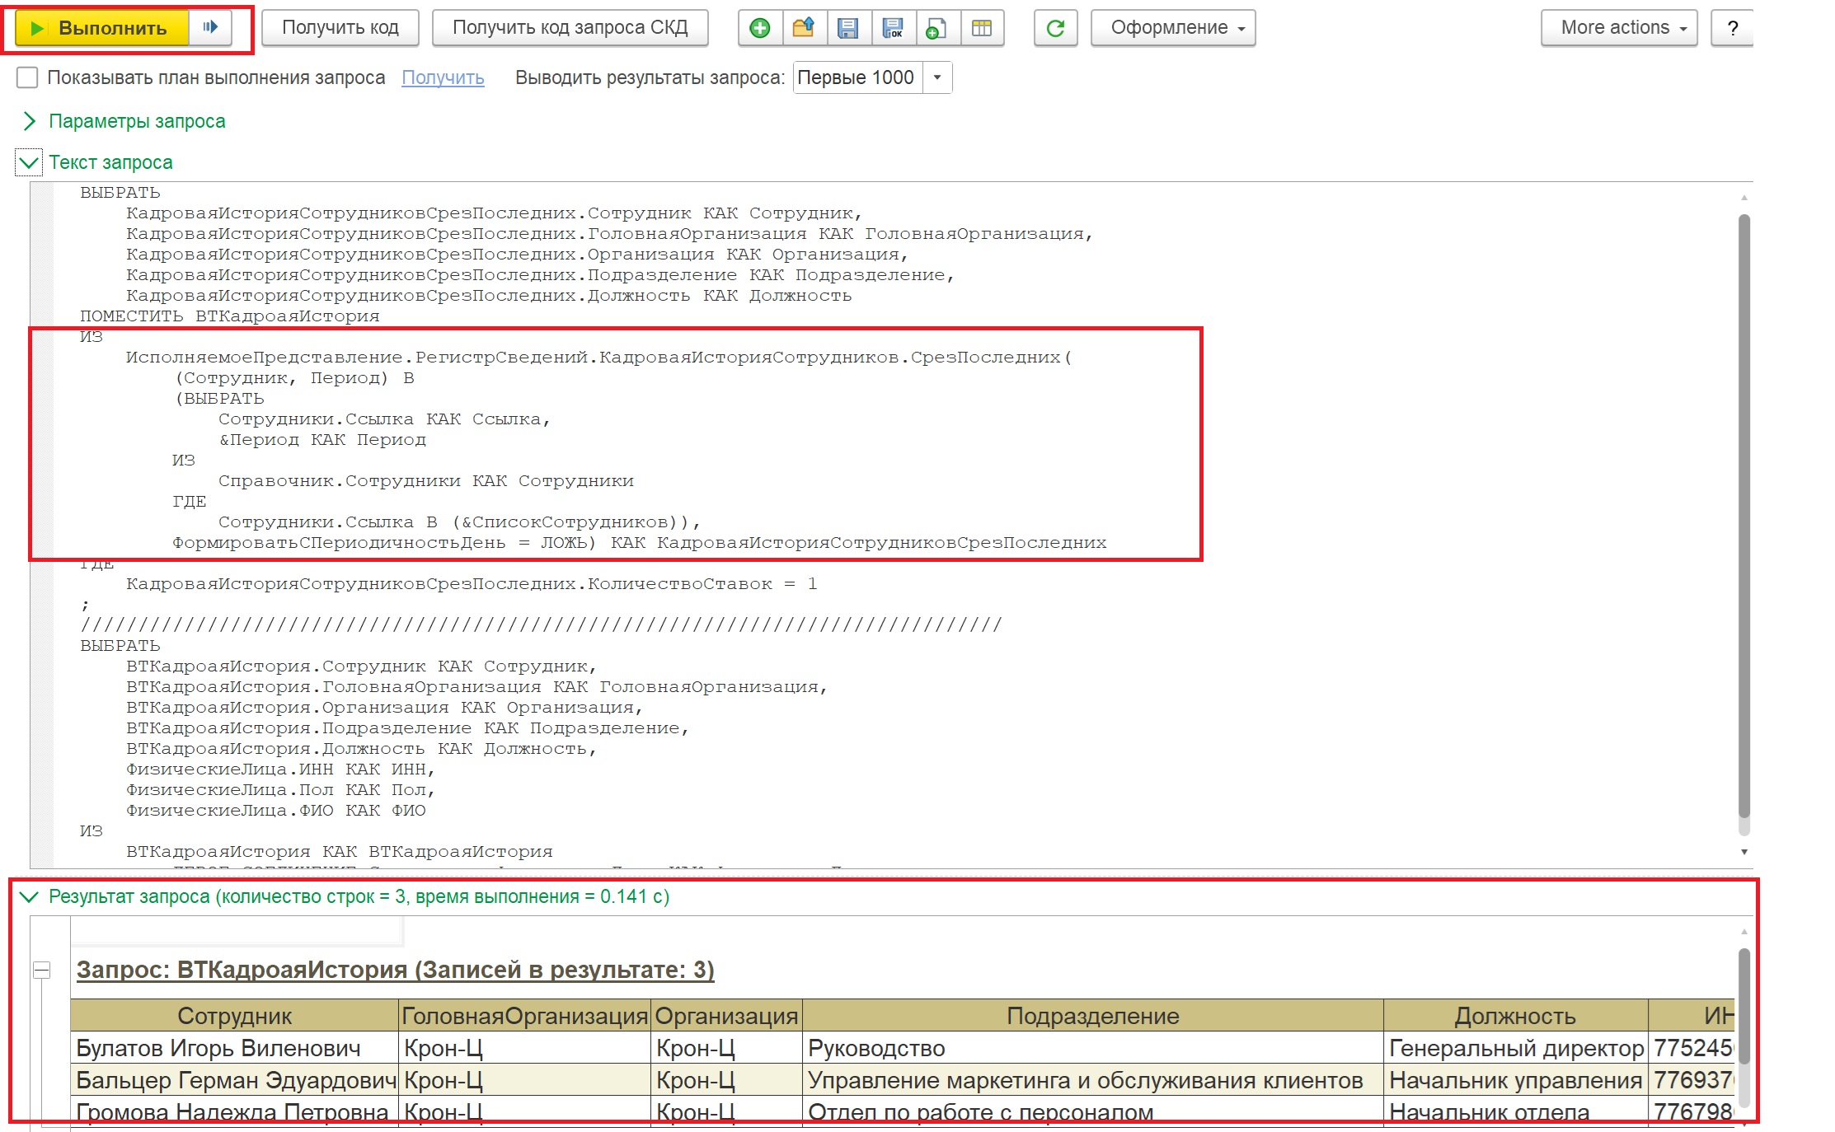Click the ФормироватьСПериодичностьДень = ЛОЖЬ line
Image resolution: width=1835 pixels, height=1132 pixels.
click(x=640, y=543)
